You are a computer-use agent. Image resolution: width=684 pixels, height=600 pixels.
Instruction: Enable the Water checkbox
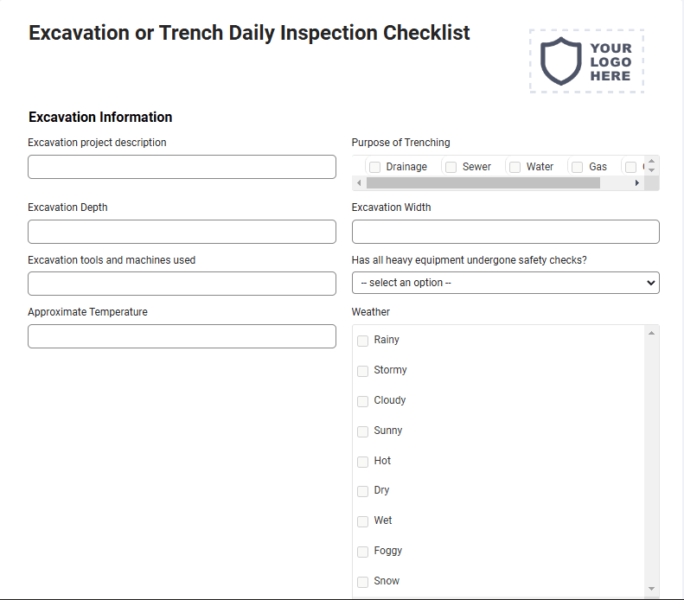tap(515, 167)
